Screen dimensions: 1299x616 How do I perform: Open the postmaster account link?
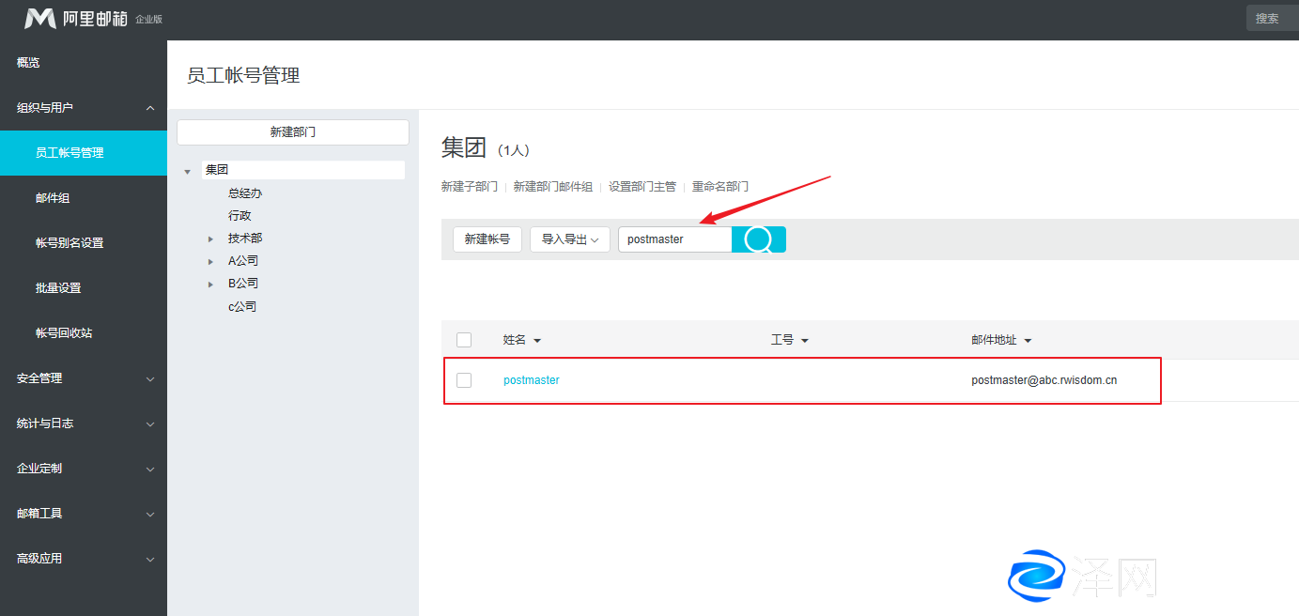tap(532, 380)
